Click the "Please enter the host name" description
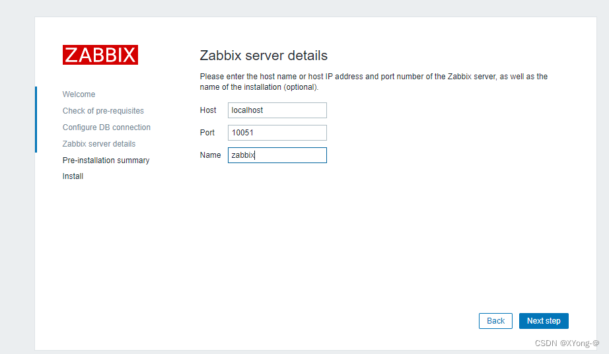Image resolution: width=609 pixels, height=354 pixels. point(374,81)
